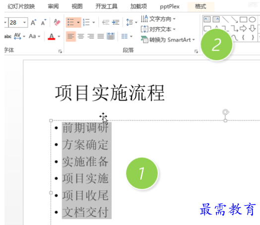This screenshot has width=260, height=225.
Task: Decrease list indent level
Action: [x=106, y=22]
